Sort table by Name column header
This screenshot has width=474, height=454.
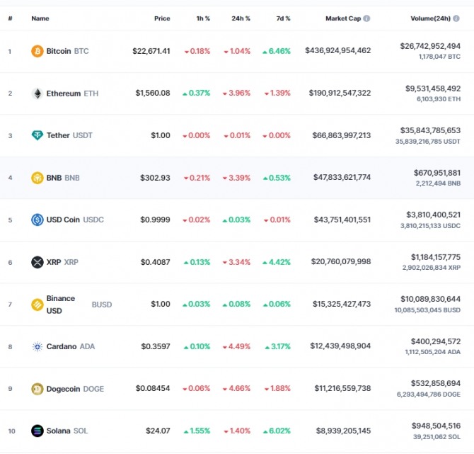click(x=40, y=18)
